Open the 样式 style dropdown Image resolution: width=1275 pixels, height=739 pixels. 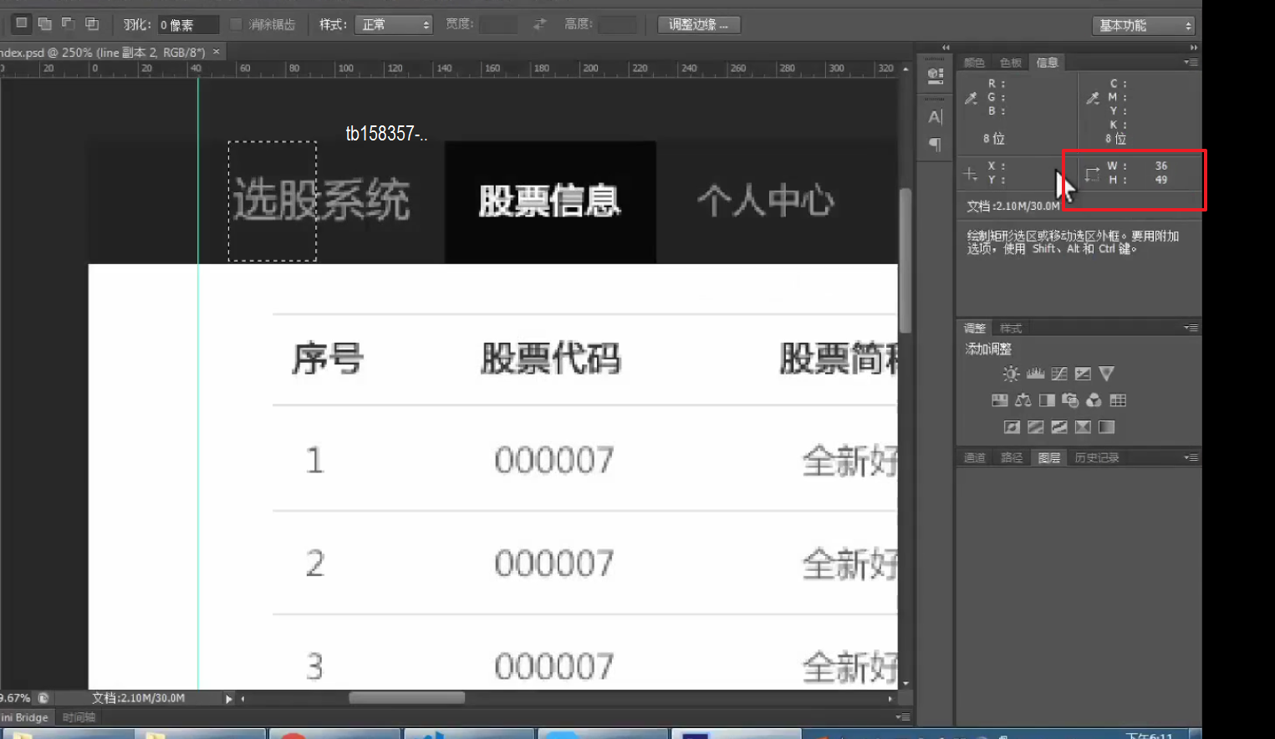tap(394, 24)
